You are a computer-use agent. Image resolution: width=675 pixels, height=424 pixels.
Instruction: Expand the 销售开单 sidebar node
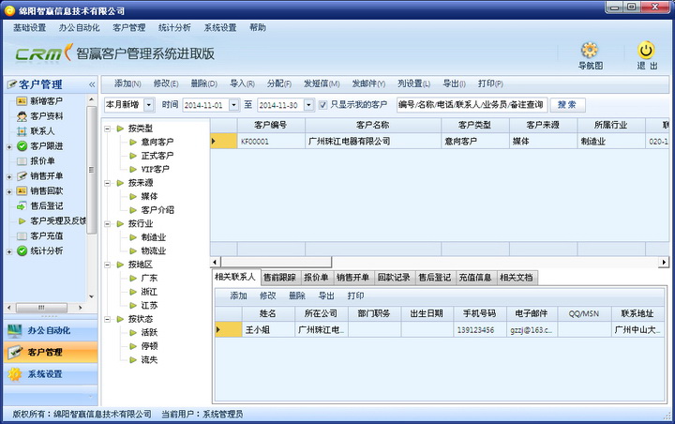click(9, 176)
